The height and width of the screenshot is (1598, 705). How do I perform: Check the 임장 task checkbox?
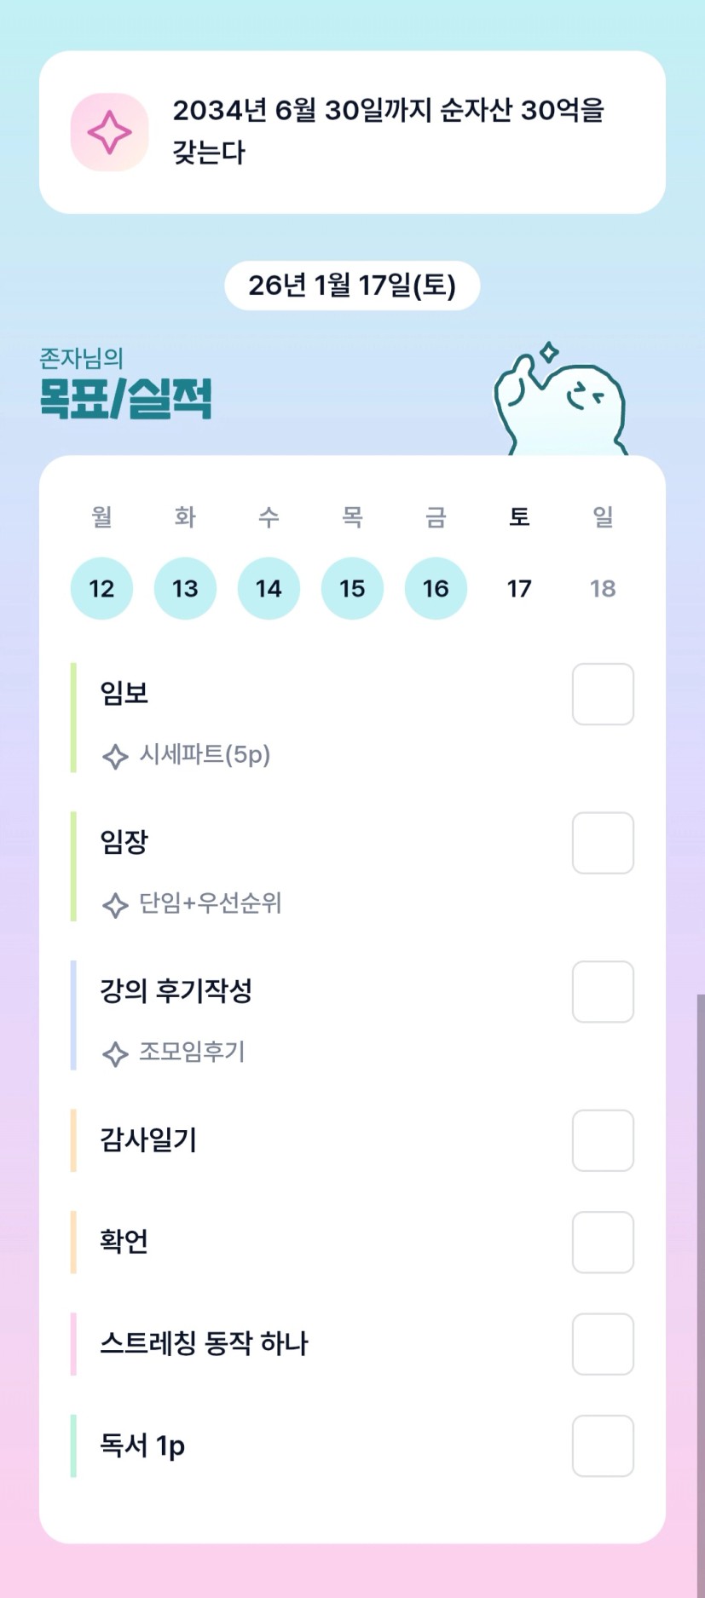click(x=603, y=843)
